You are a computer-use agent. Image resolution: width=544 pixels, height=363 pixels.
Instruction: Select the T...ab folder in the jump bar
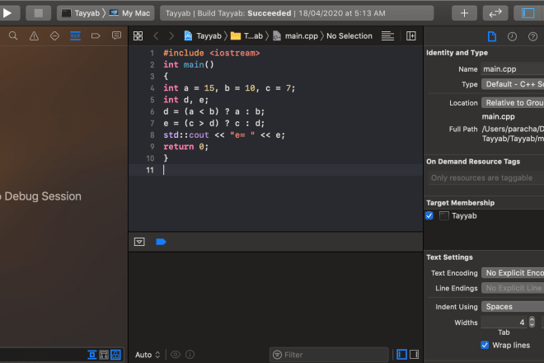tap(246, 35)
